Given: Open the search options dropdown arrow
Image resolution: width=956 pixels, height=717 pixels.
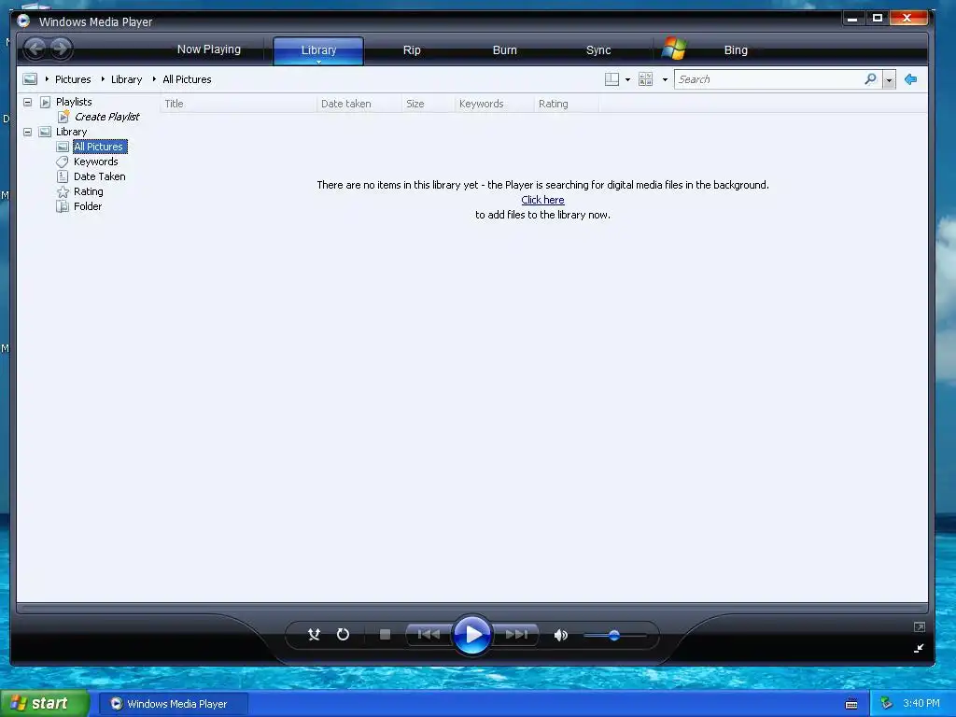Looking at the screenshot, I should coord(889,80).
